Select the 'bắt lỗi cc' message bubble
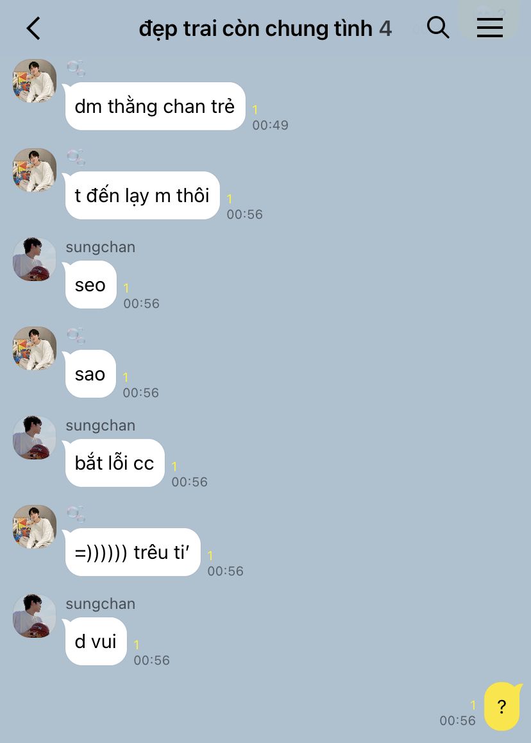531x743 pixels. click(115, 463)
